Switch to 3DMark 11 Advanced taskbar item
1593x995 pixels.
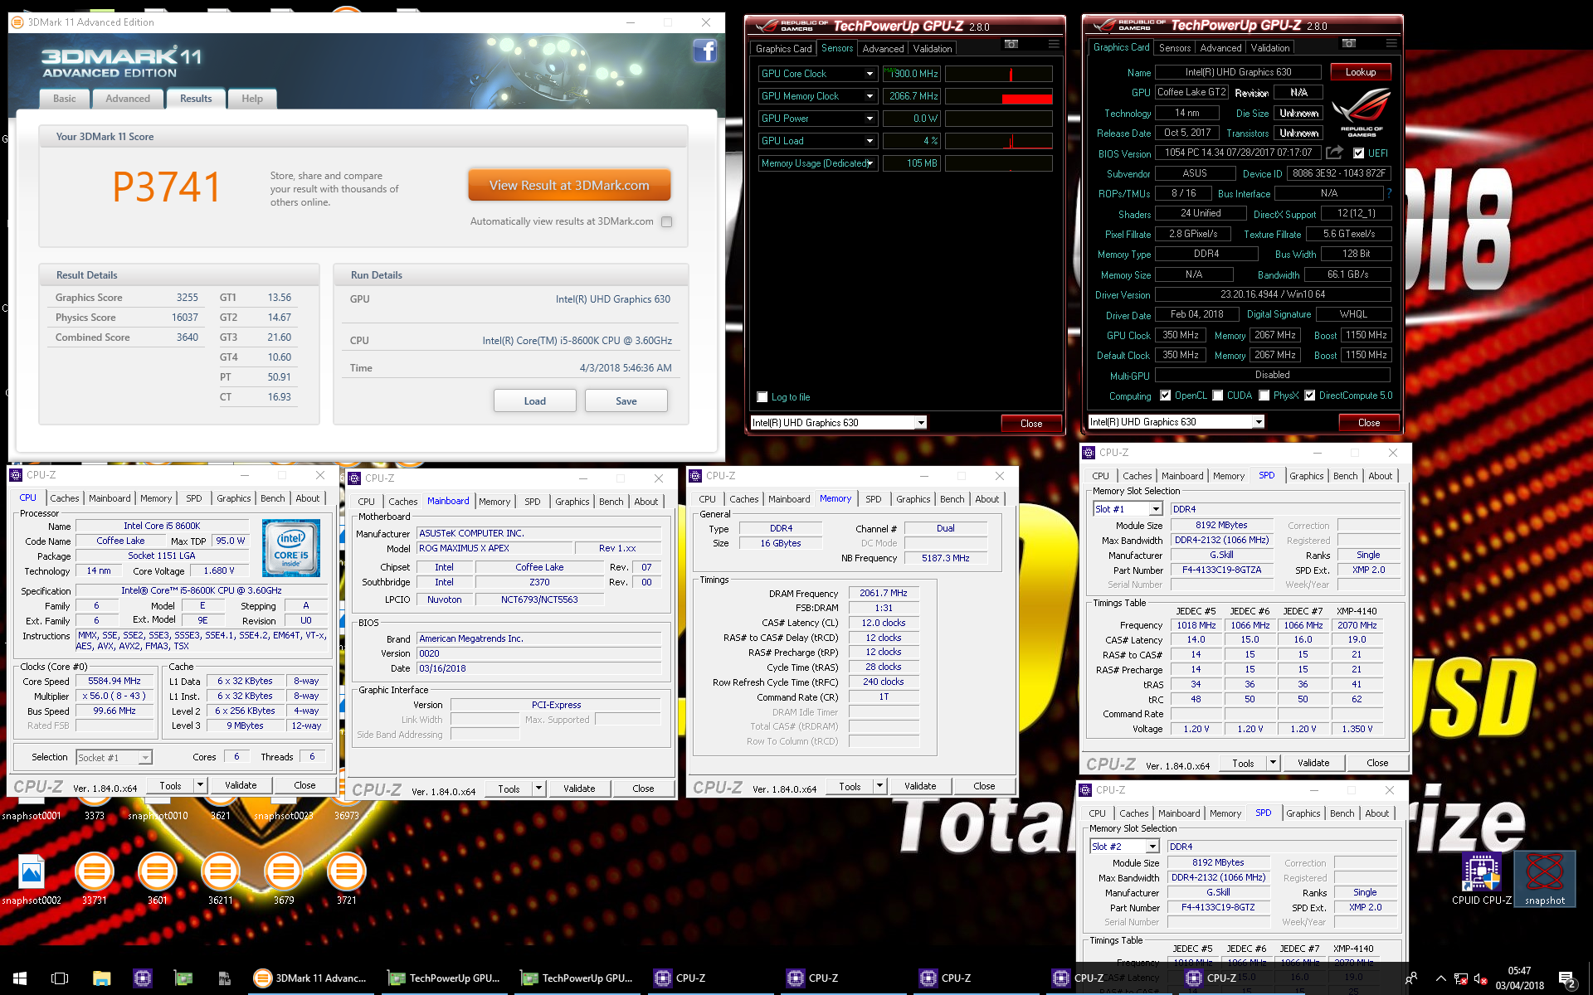tap(312, 978)
